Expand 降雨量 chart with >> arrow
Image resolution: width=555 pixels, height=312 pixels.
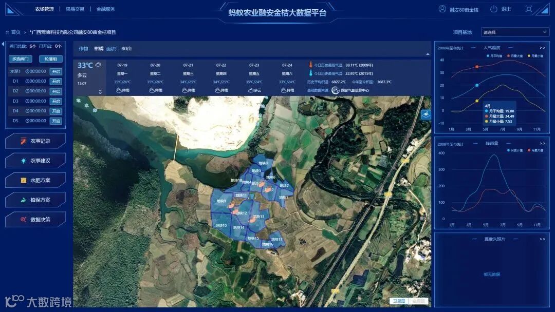[x=542, y=144]
